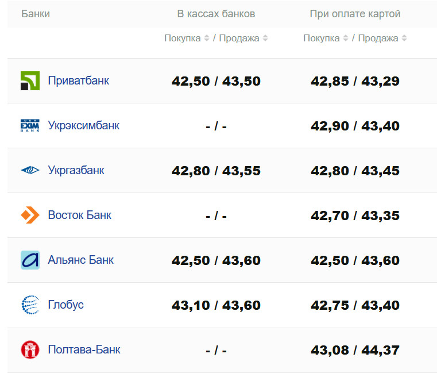437x373 pixels.
Task: Click the Полтава-Банк red logo icon
Action: (30, 349)
